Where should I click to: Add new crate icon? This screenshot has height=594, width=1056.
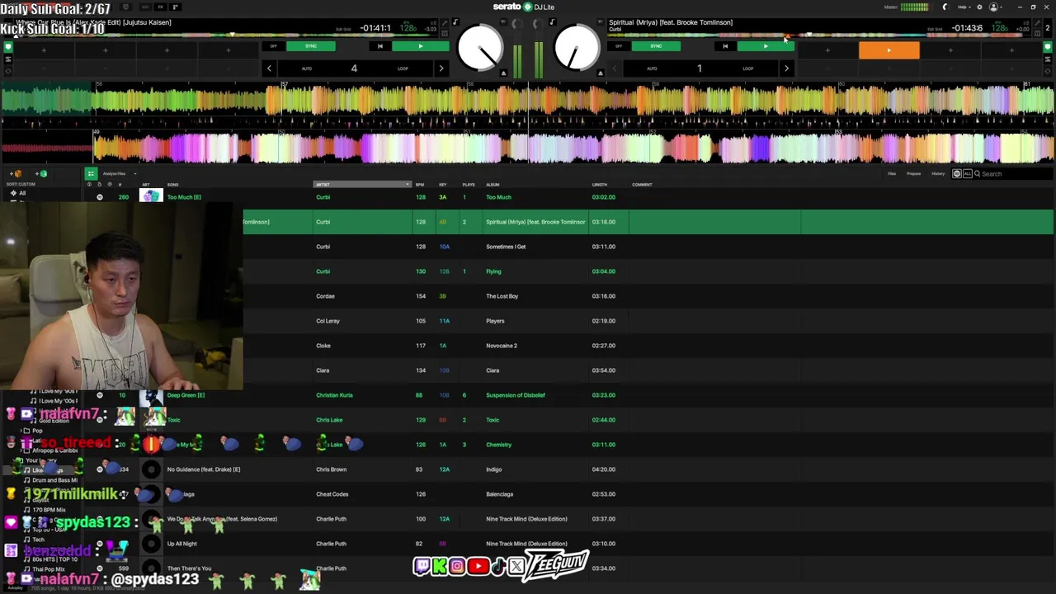16,173
